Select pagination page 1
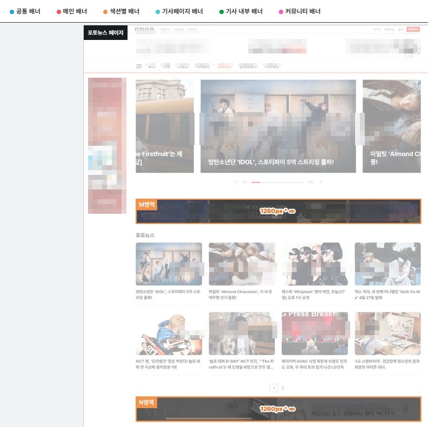428x427 pixels. click(274, 388)
